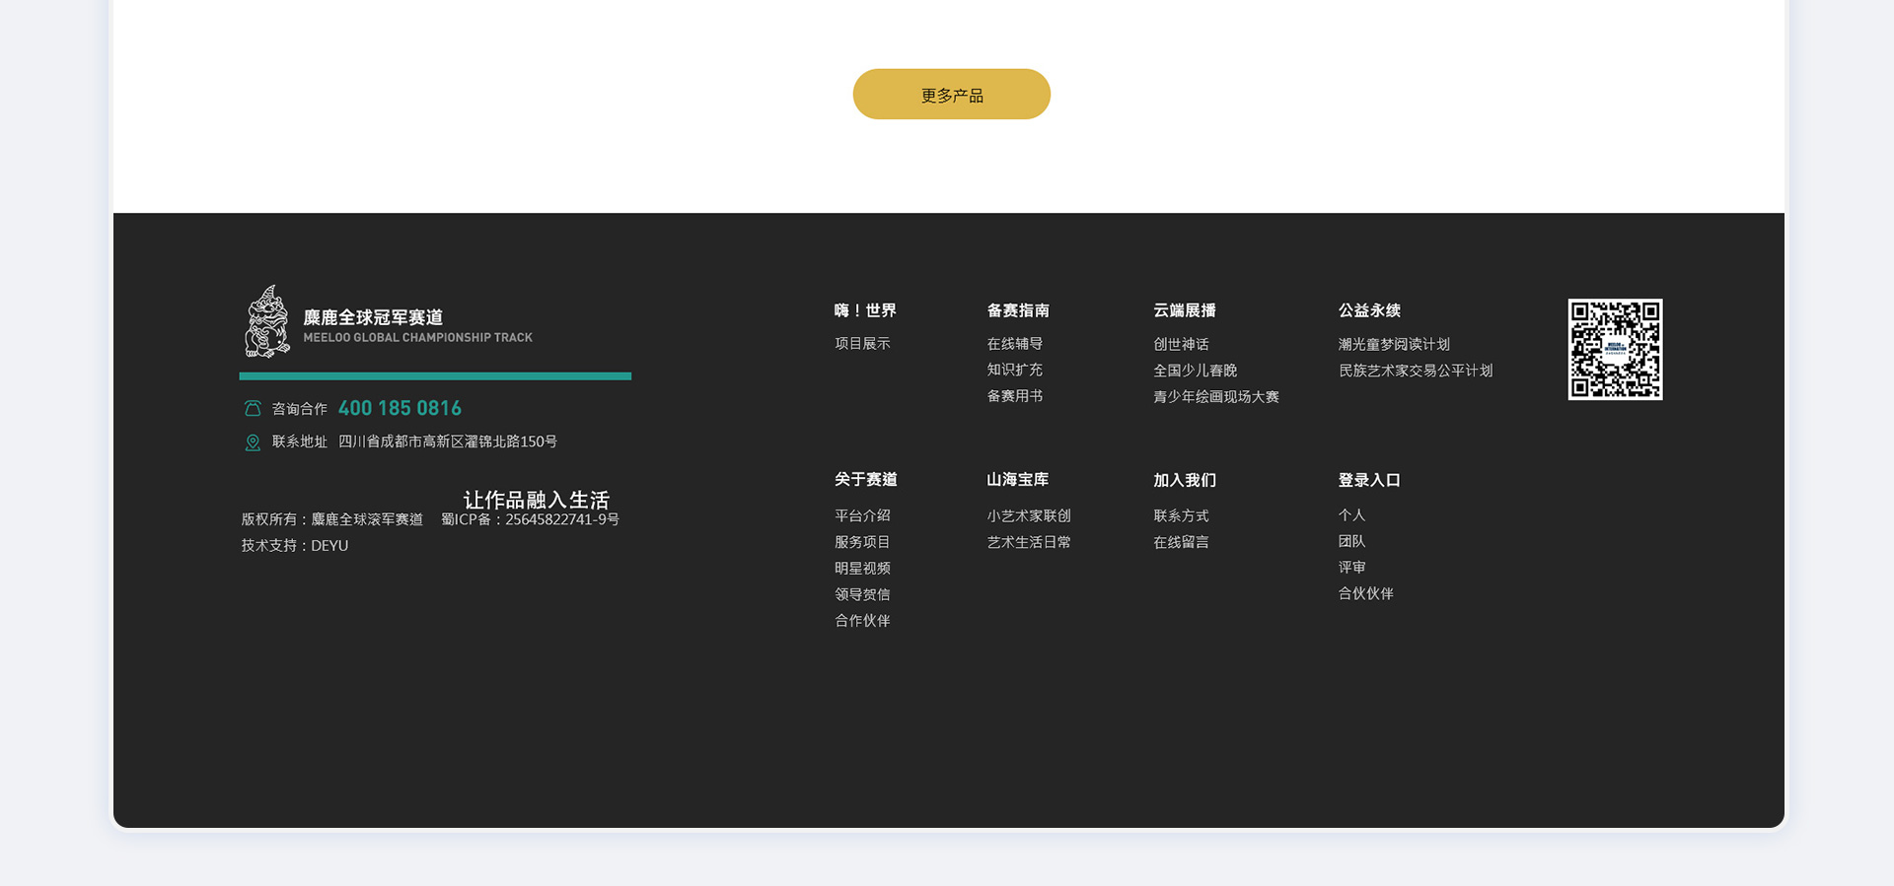1894x886 pixels.
Task: Choose 评审 login entry
Action: (1351, 568)
